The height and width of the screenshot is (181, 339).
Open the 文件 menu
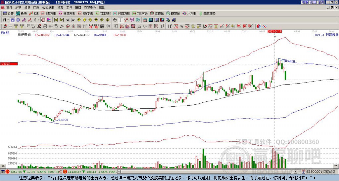[9, 8]
